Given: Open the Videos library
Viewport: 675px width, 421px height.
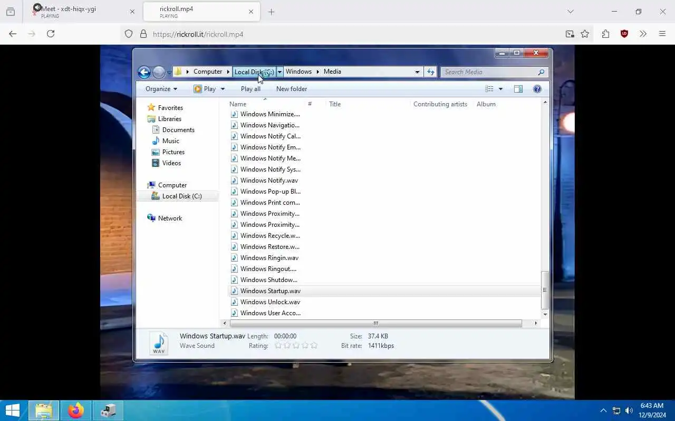Looking at the screenshot, I should 172,163.
